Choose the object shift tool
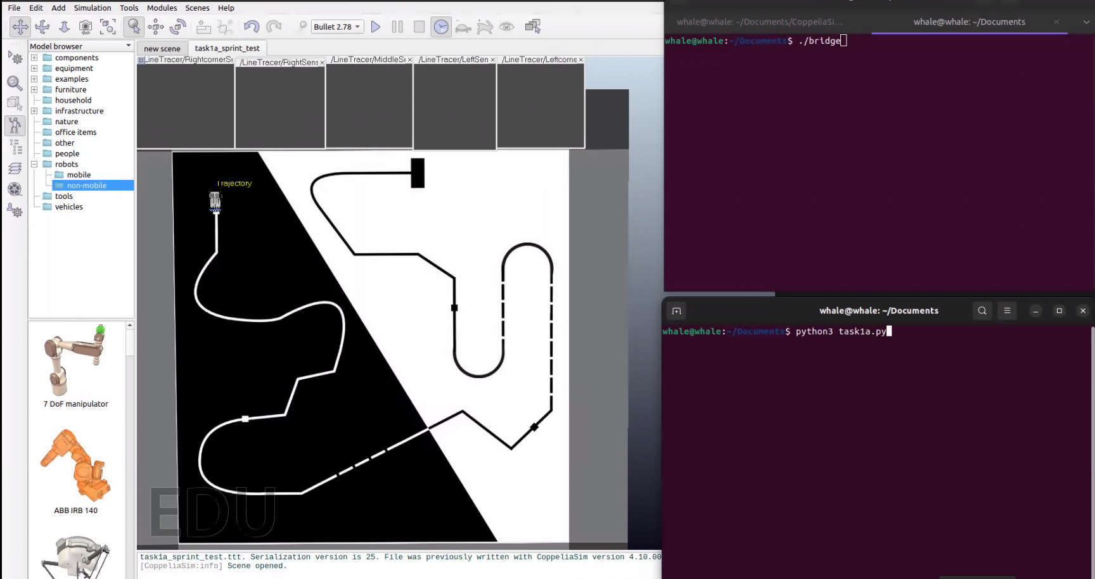 (156, 27)
